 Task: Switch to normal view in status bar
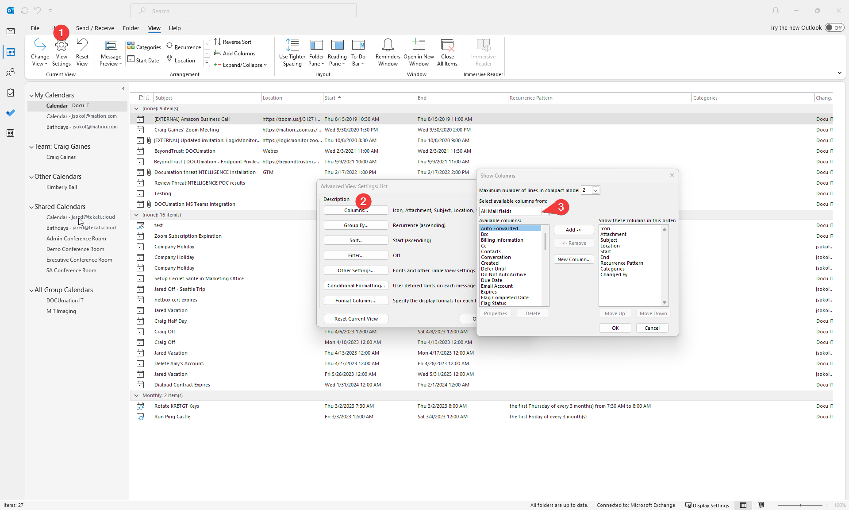click(743, 505)
